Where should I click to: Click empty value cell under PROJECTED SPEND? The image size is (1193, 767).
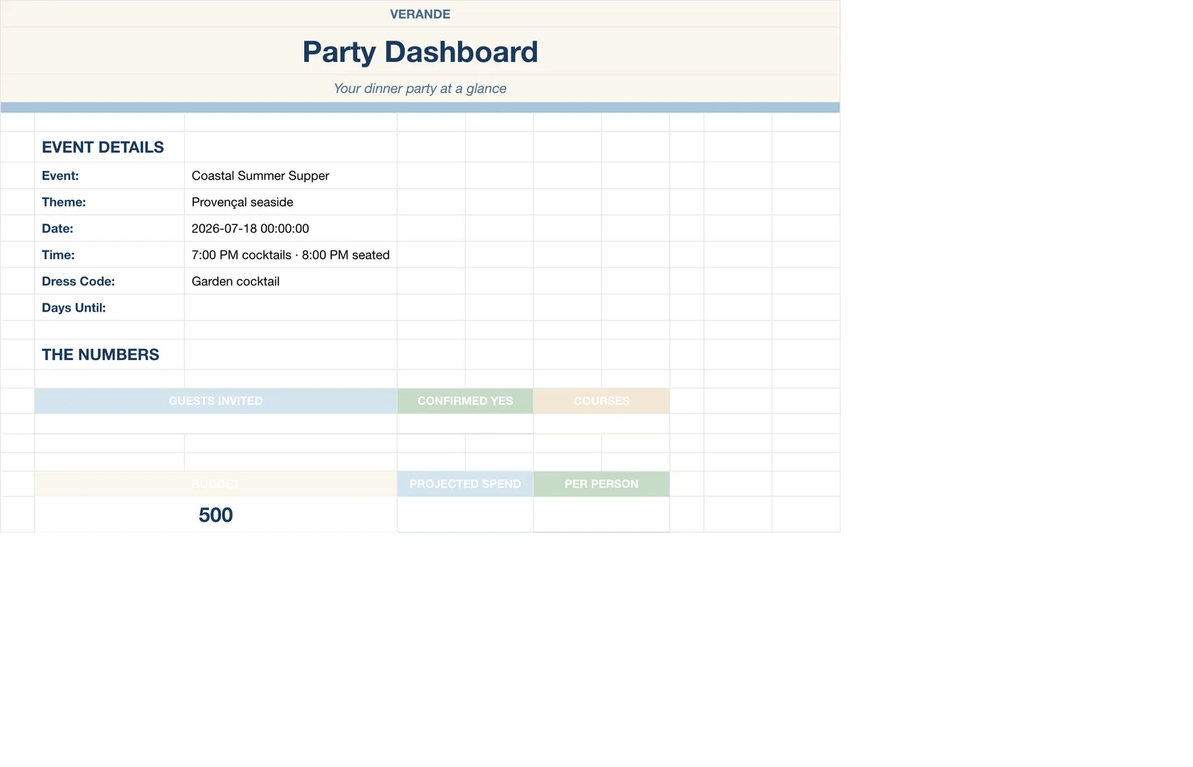[465, 515]
